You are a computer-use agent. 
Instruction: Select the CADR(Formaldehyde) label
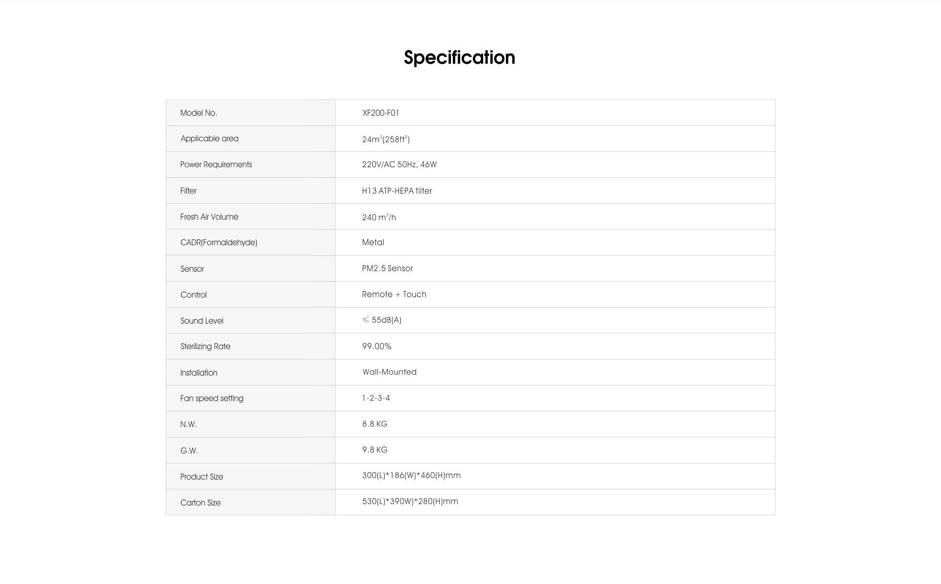pos(219,243)
